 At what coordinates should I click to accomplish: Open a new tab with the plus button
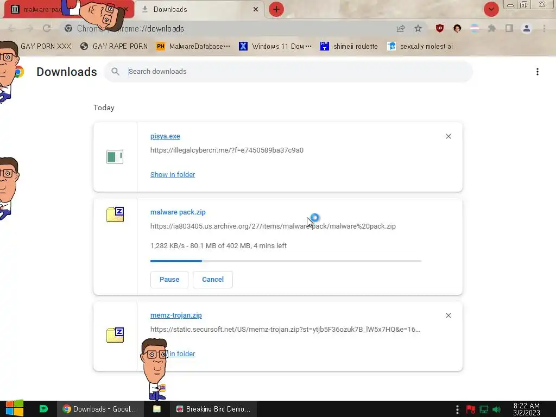click(276, 10)
